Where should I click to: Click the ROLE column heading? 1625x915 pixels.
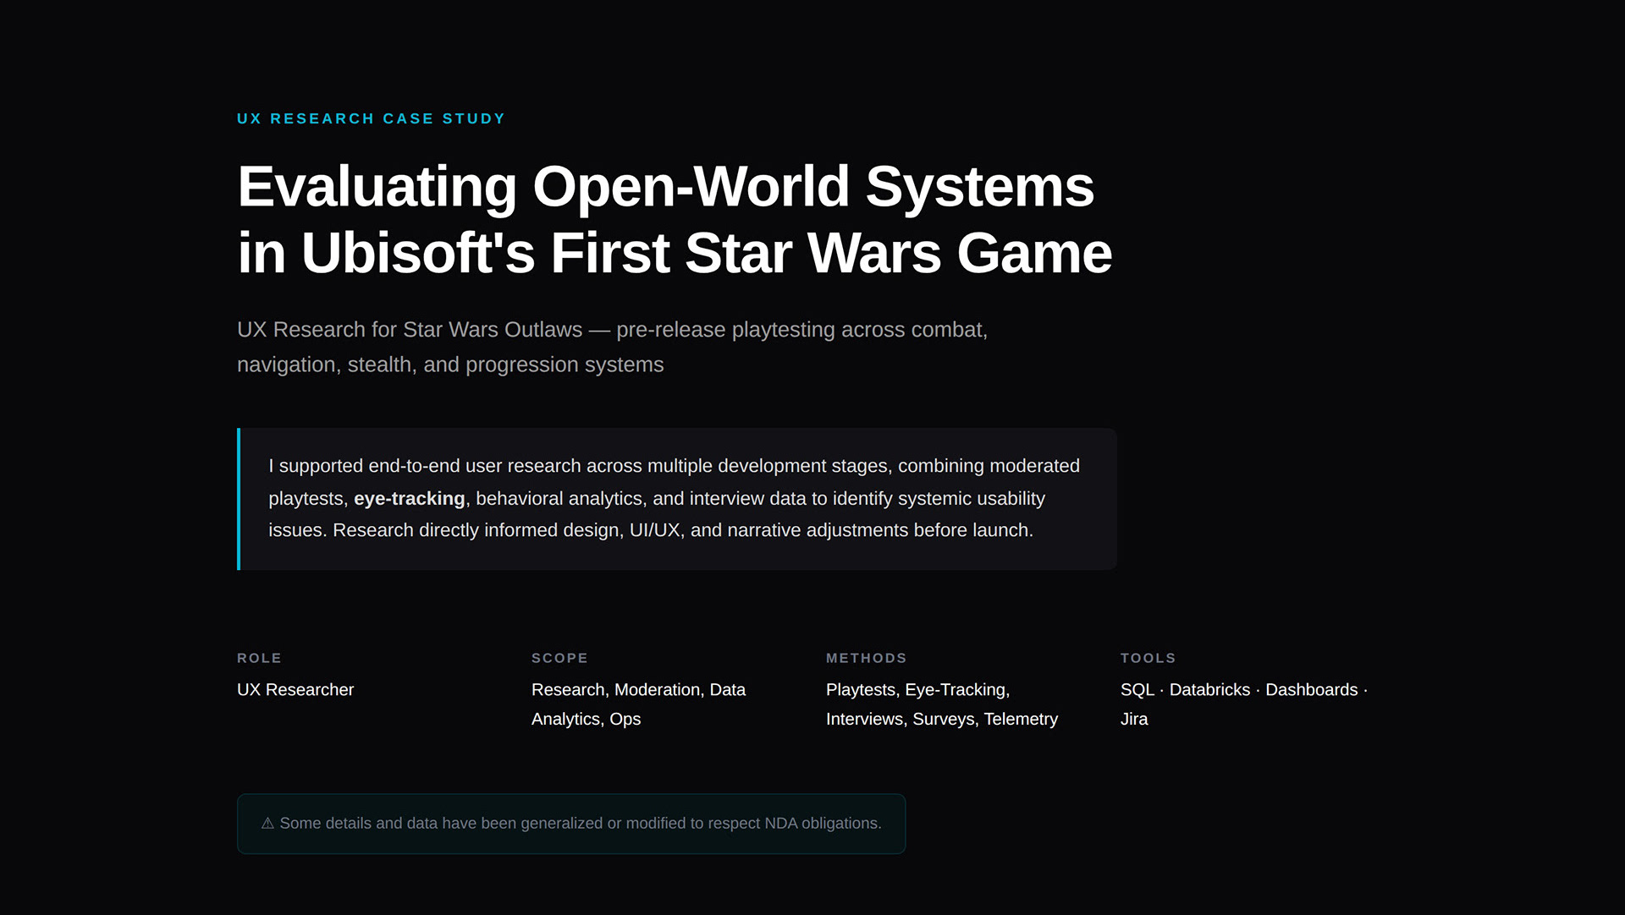click(x=259, y=658)
